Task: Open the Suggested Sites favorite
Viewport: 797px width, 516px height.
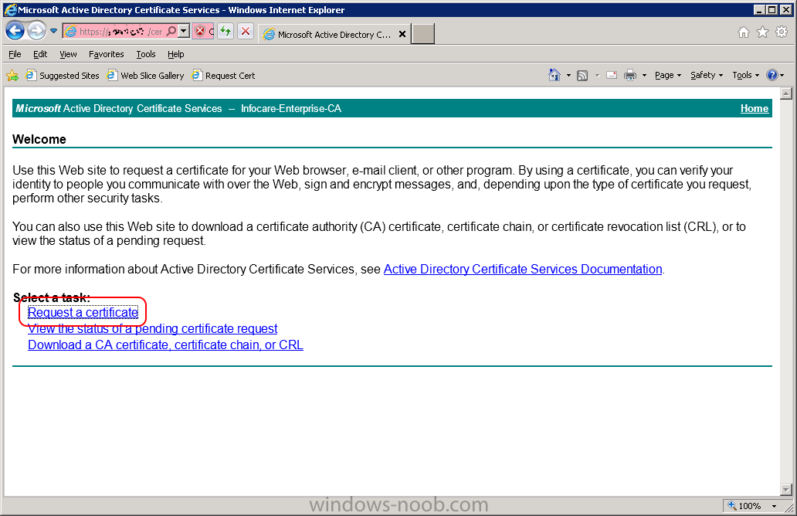Action: coord(63,75)
